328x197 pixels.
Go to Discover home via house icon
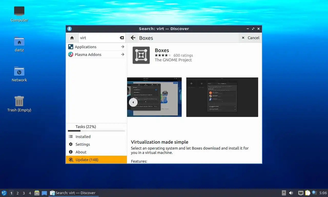pyautogui.click(x=72, y=38)
